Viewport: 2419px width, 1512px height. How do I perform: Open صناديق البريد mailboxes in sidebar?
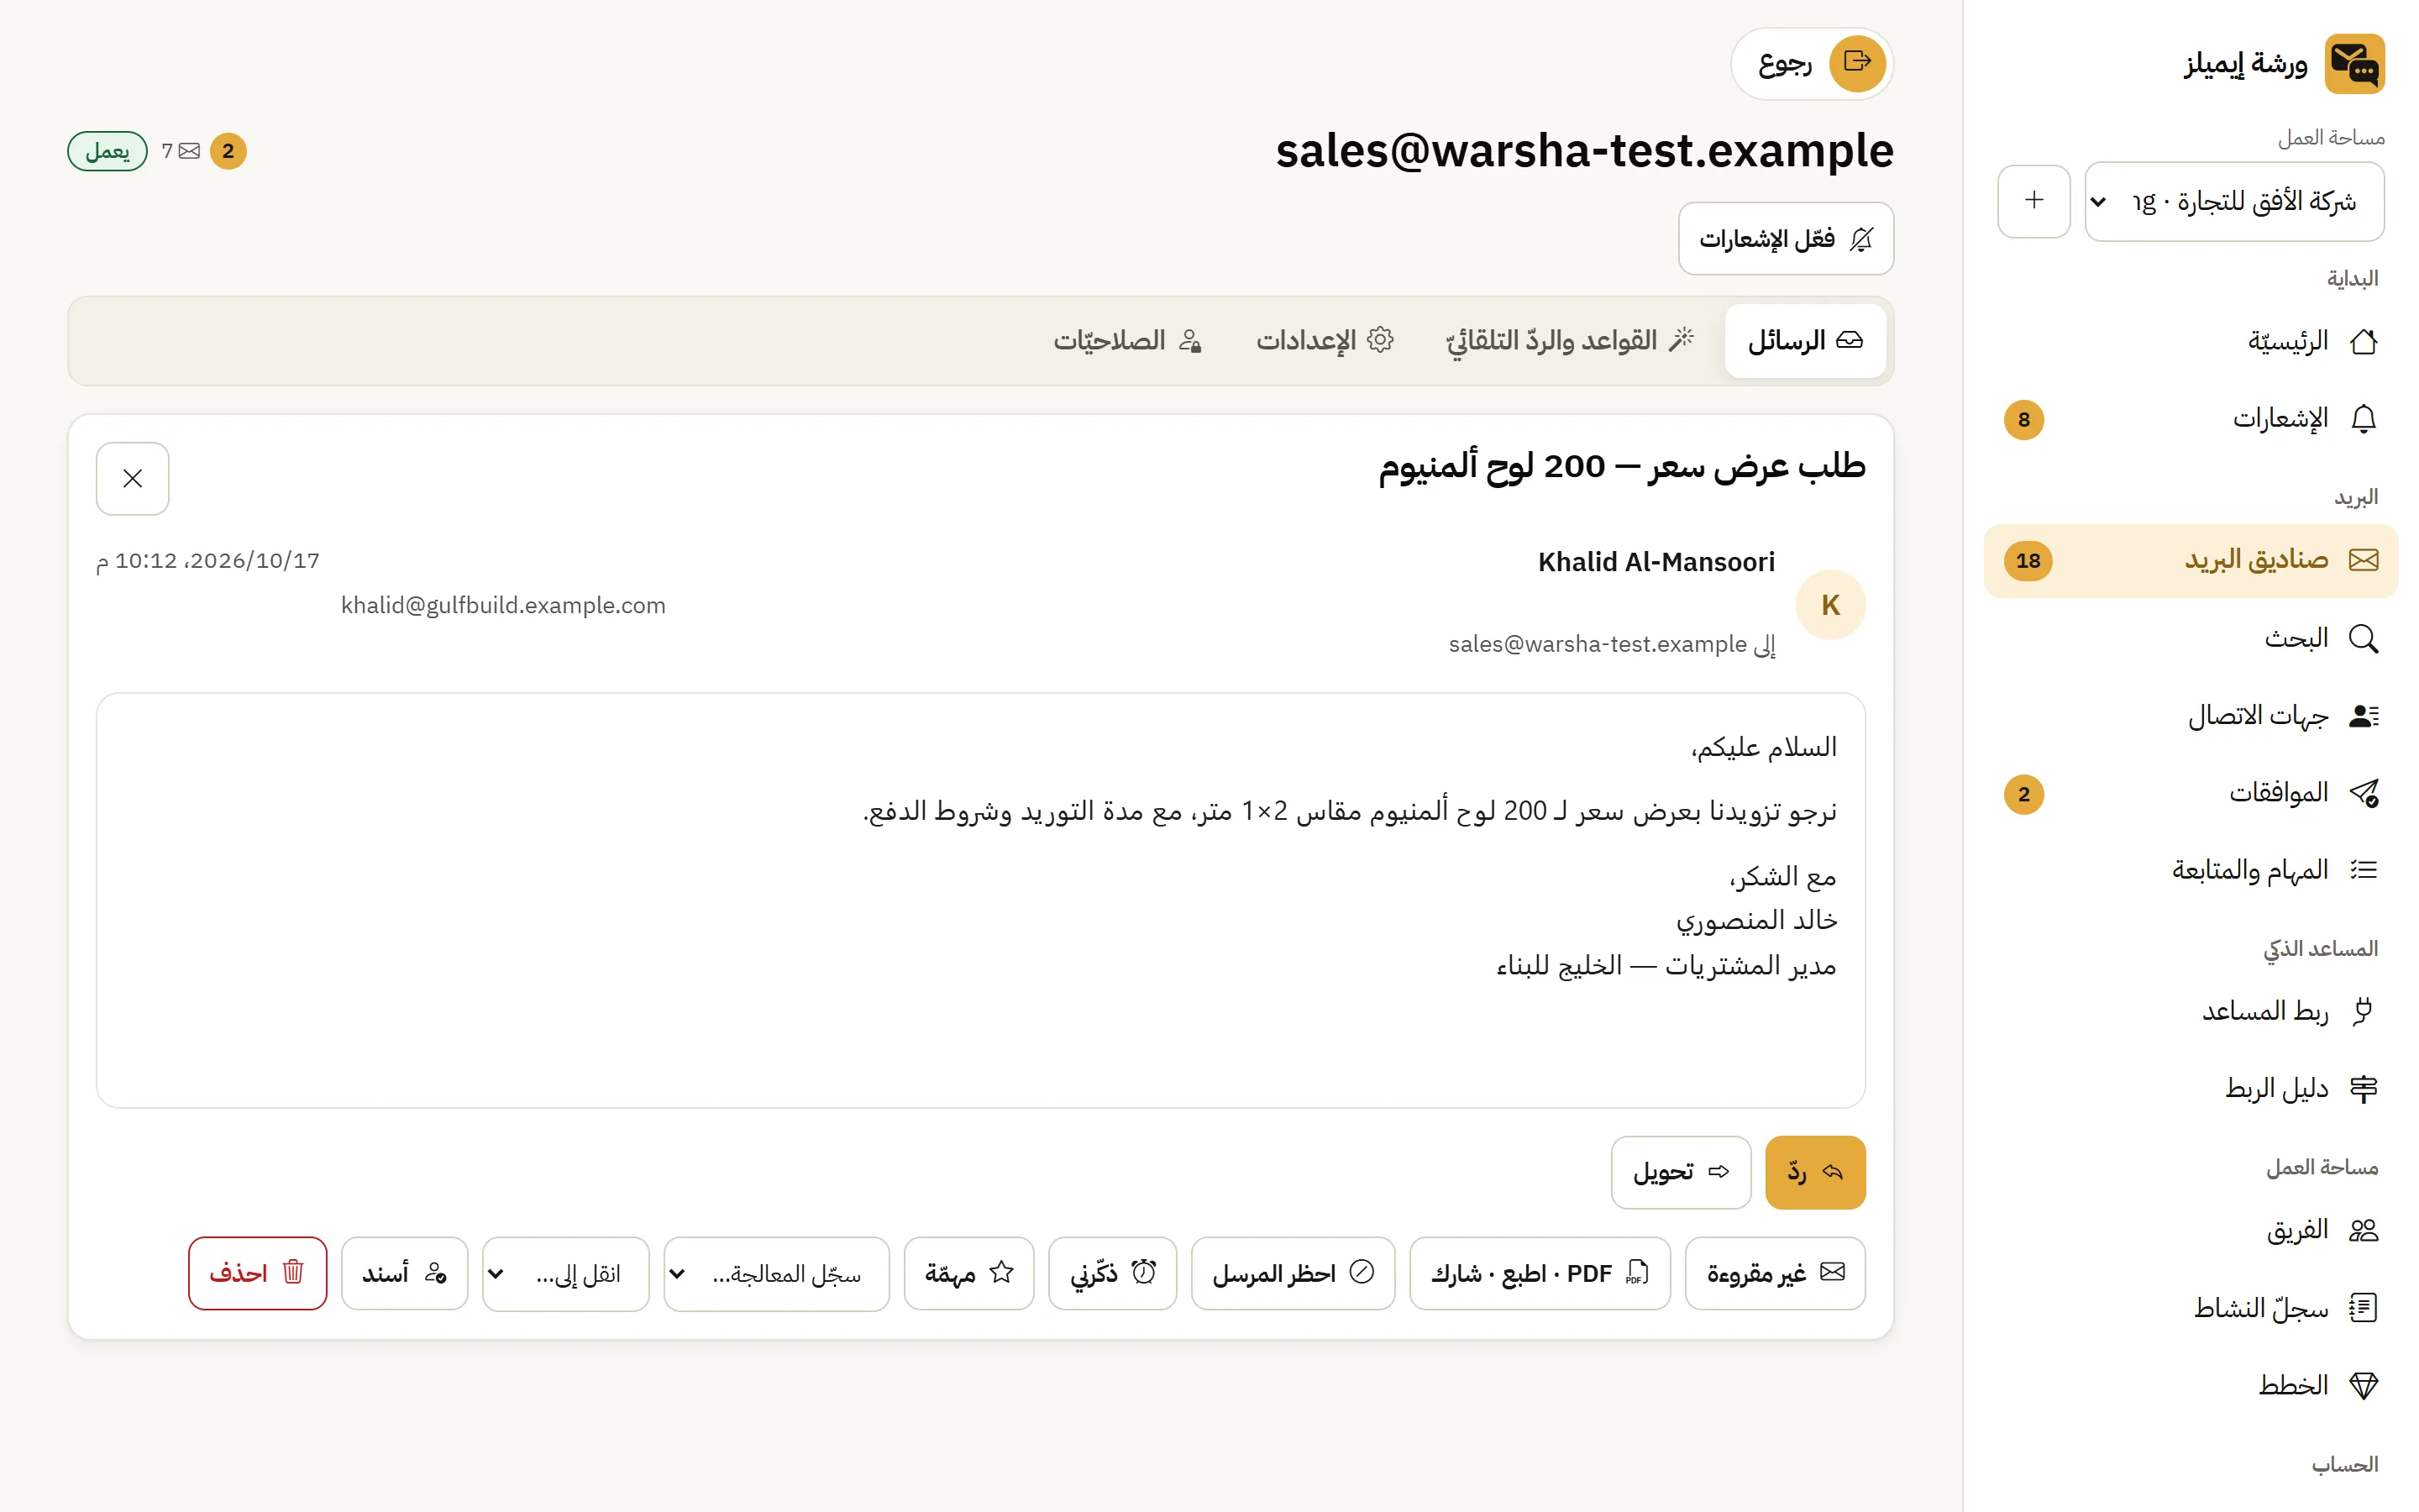(2190, 560)
